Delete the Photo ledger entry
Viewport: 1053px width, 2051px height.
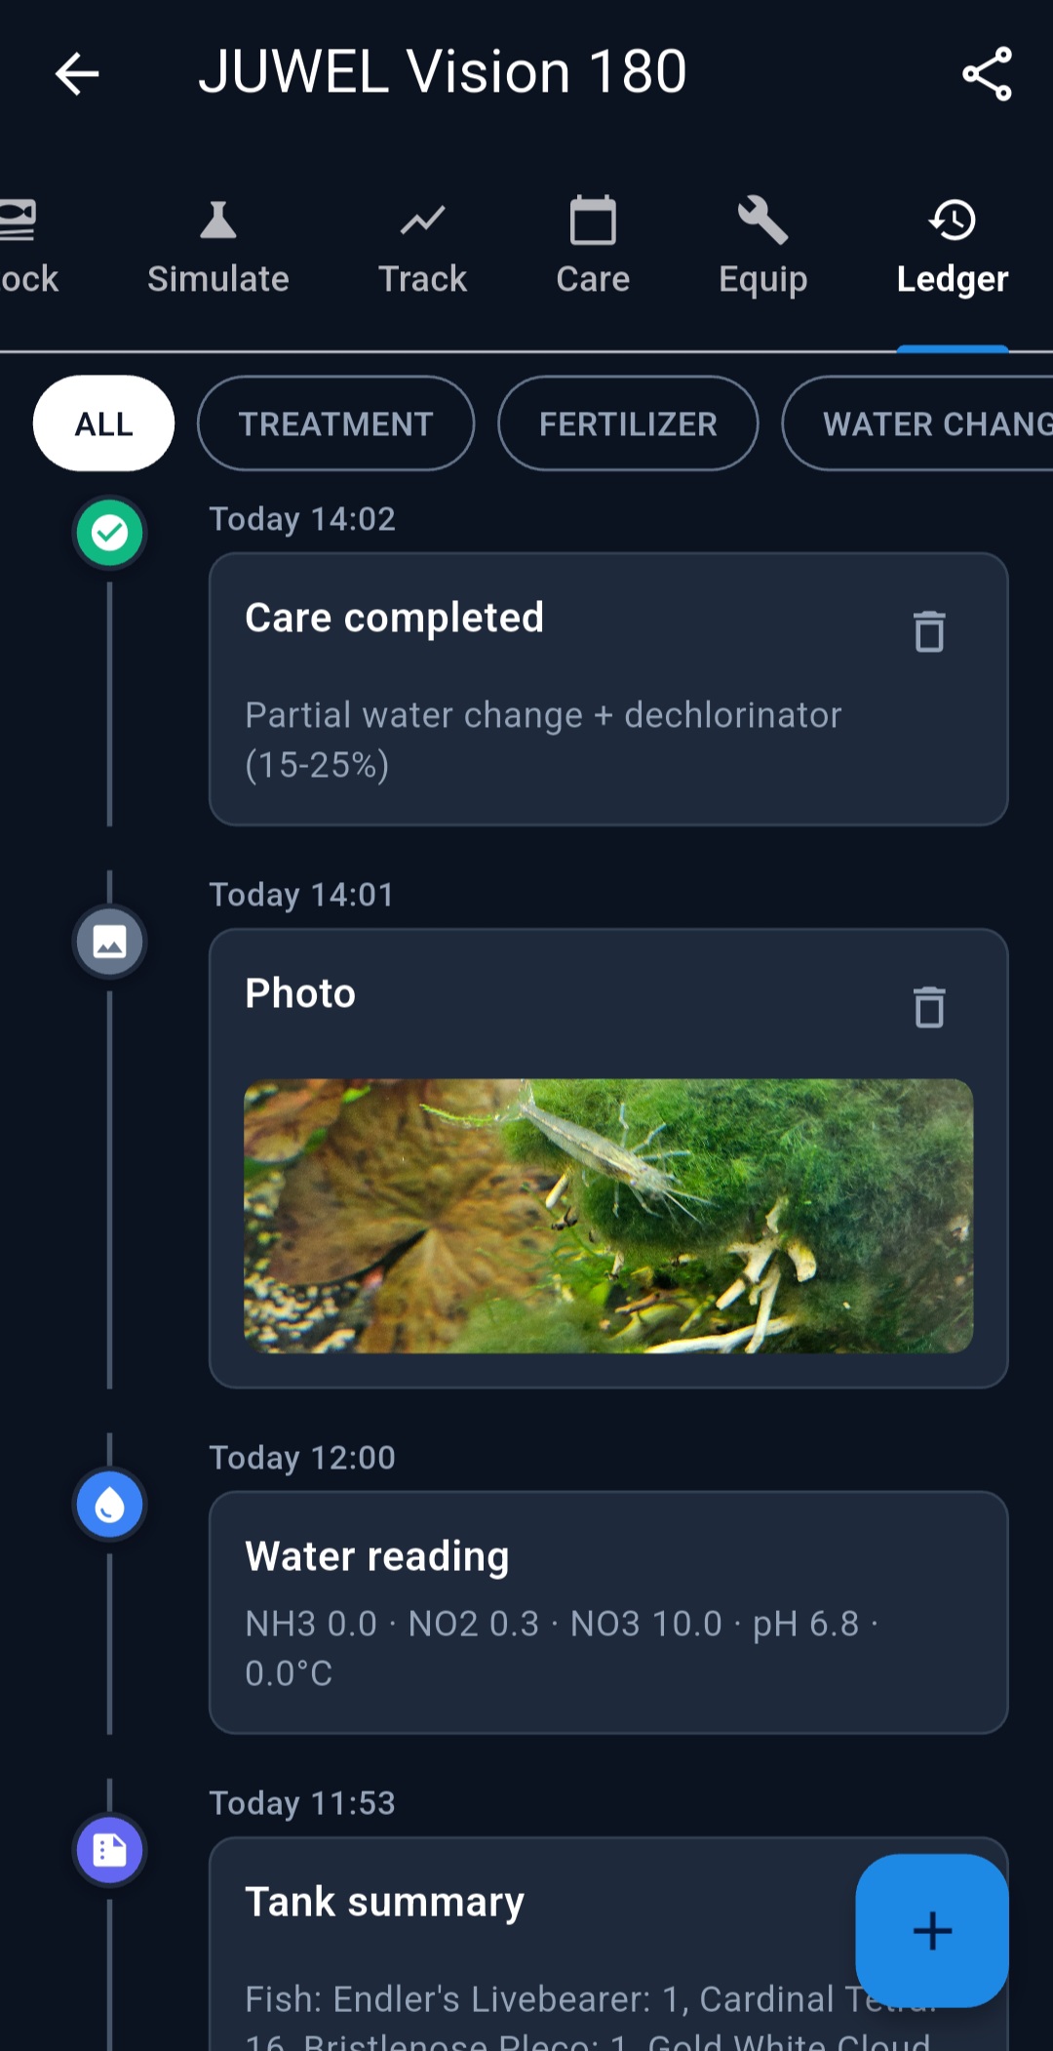(929, 1007)
